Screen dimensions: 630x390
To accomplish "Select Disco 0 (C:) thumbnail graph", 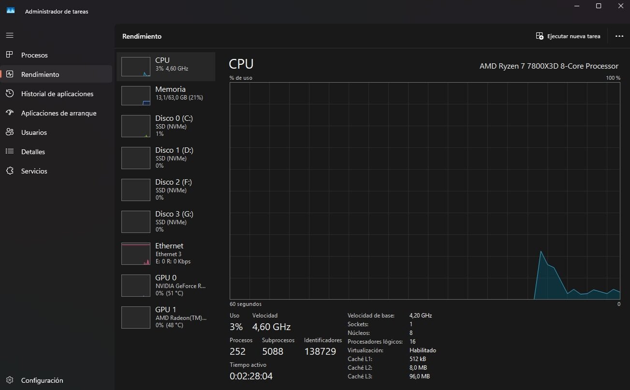I will (x=136, y=126).
